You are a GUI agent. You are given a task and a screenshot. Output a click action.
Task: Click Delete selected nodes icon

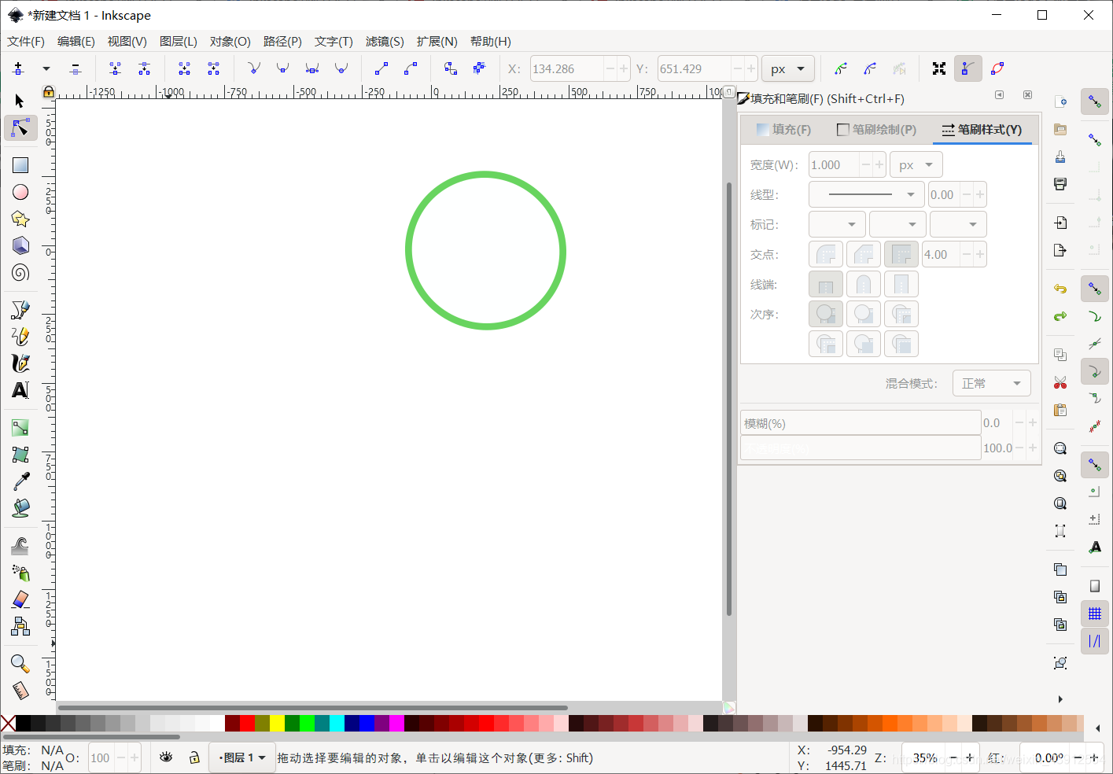76,69
